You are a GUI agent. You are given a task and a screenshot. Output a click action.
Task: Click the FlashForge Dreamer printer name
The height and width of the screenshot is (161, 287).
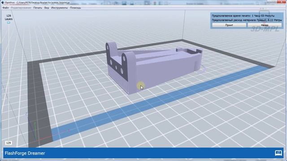pyautogui.click(x=25, y=153)
